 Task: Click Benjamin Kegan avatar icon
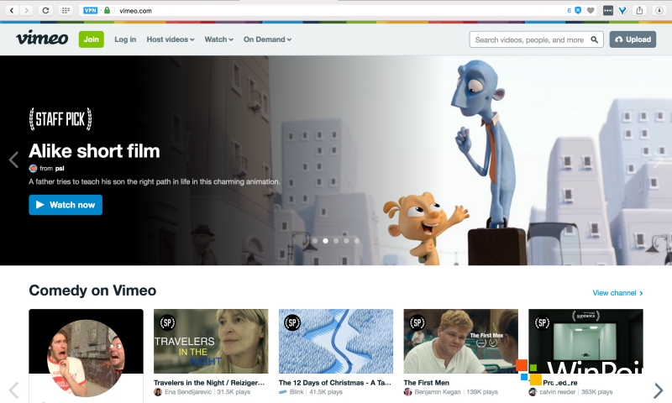coord(407,392)
